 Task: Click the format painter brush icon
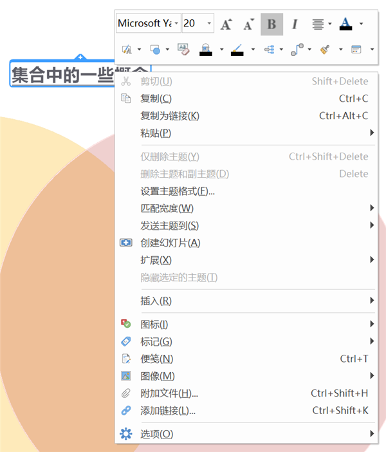[x=325, y=50]
